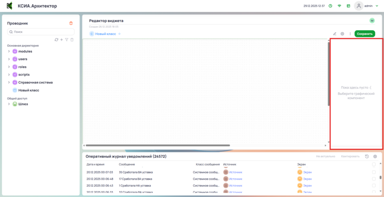Image resolution: width=384 pixels, height=197 pixels.
Task: Click the orange trash icon in Проводник header
Action: tap(71, 23)
